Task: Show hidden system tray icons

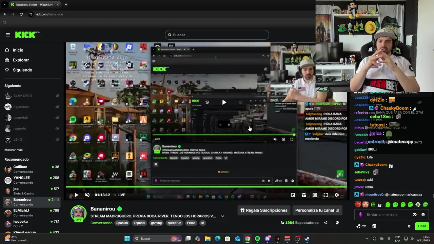Action: point(367,239)
